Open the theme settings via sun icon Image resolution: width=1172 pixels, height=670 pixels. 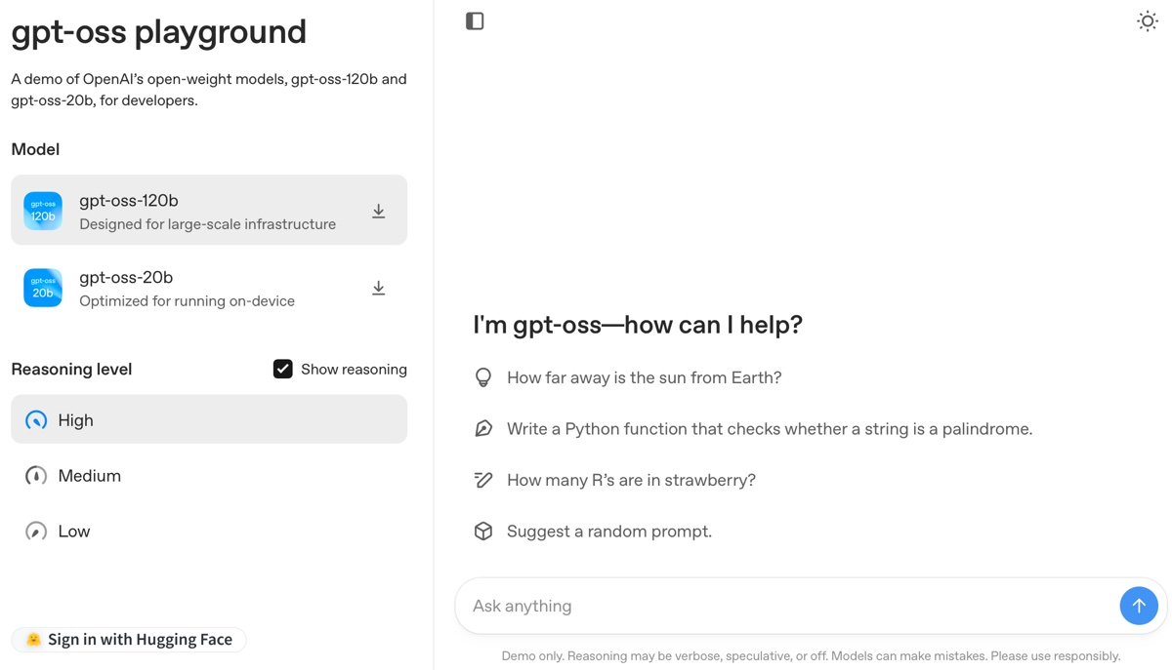pos(1148,20)
